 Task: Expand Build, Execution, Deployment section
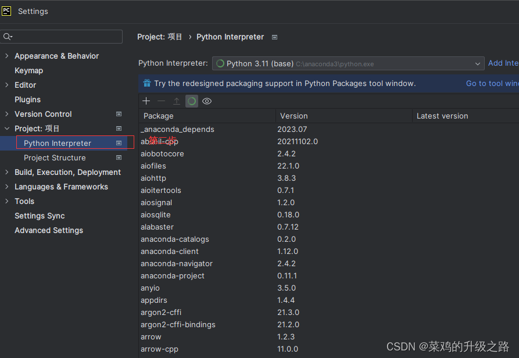click(x=7, y=172)
